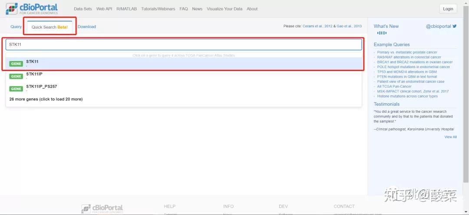Select the Quick Search Beta tab
469x215 pixels.
click(x=50, y=27)
